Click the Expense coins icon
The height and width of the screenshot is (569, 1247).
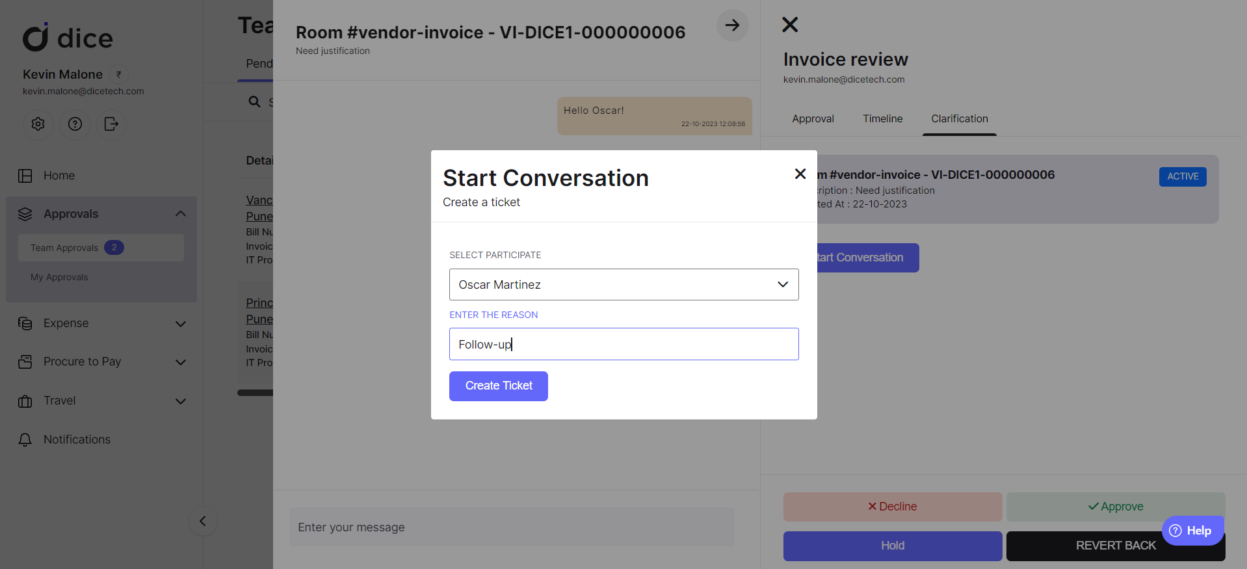click(25, 323)
